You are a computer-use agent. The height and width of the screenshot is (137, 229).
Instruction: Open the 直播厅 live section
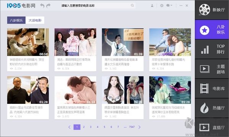point(212,127)
